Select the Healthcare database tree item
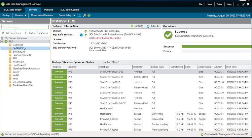This screenshot has width=252, height=138. [x=18, y=62]
